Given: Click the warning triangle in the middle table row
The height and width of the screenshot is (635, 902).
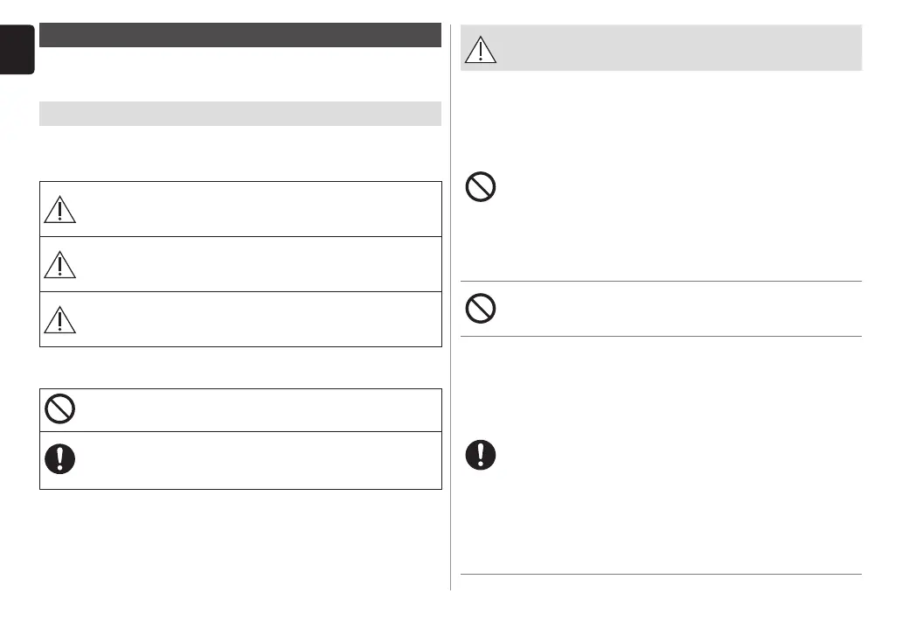Looking at the screenshot, I should point(59,265).
